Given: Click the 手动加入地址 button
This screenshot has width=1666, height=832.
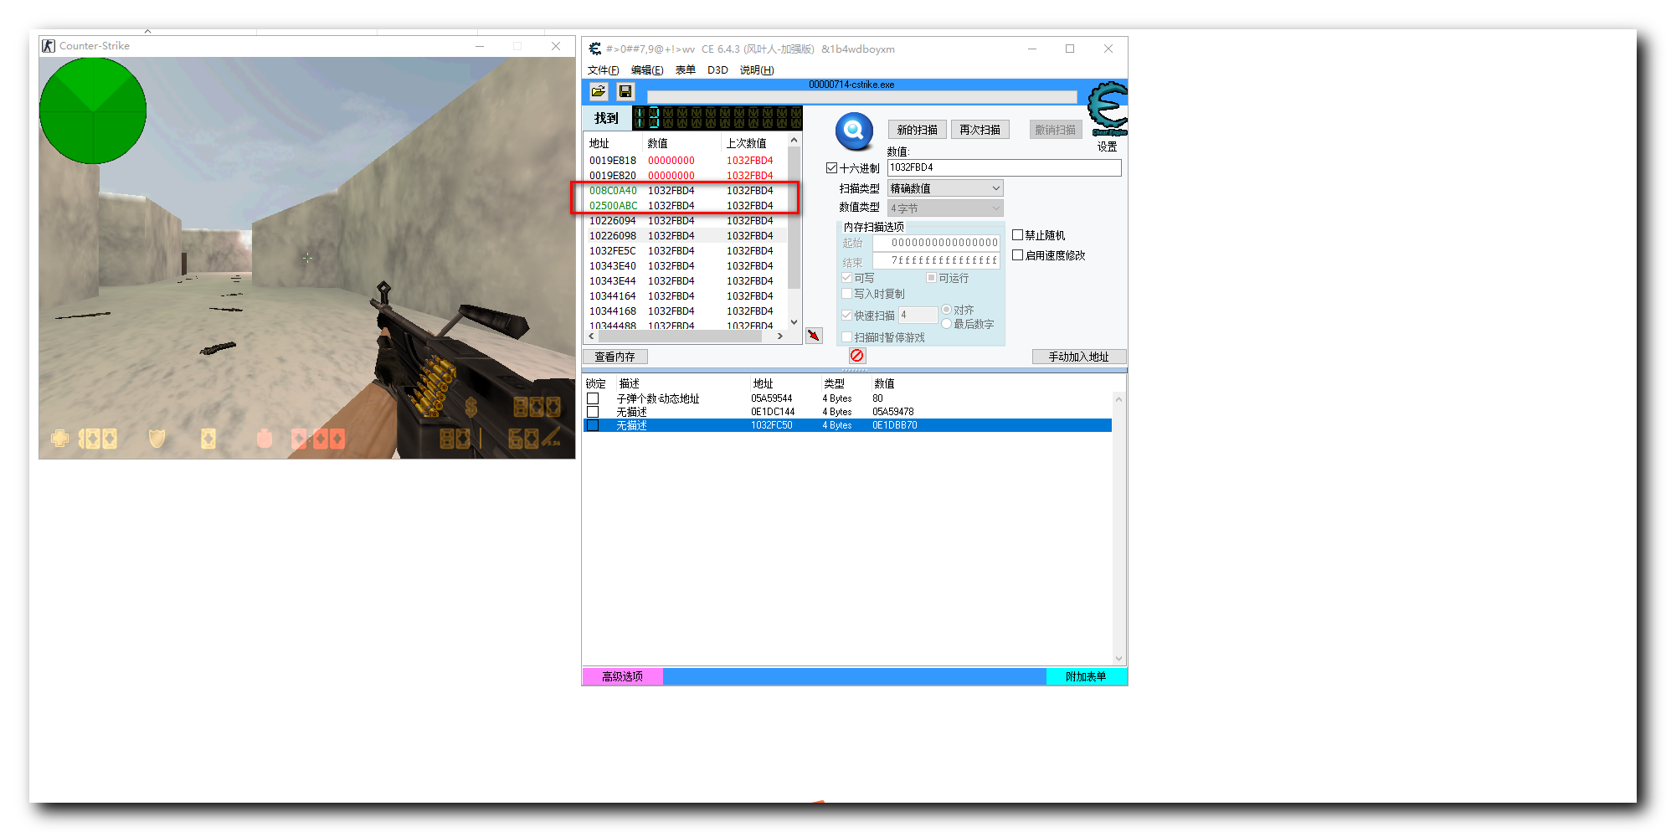Looking at the screenshot, I should pos(1079,357).
